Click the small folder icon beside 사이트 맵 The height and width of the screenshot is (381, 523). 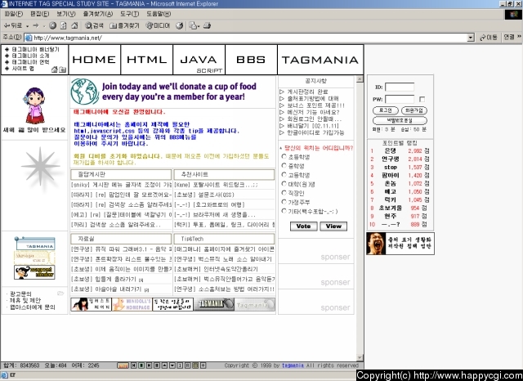62,69
